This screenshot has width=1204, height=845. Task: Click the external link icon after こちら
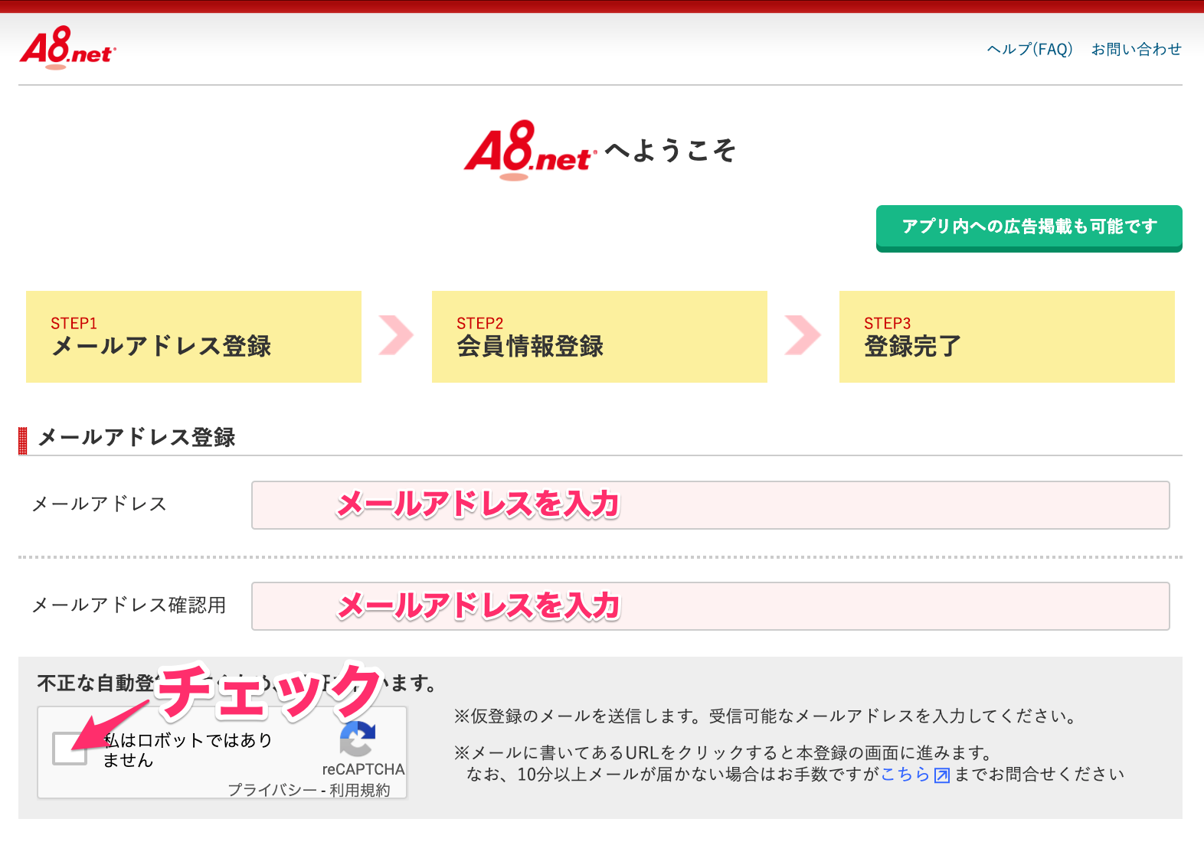point(942,775)
